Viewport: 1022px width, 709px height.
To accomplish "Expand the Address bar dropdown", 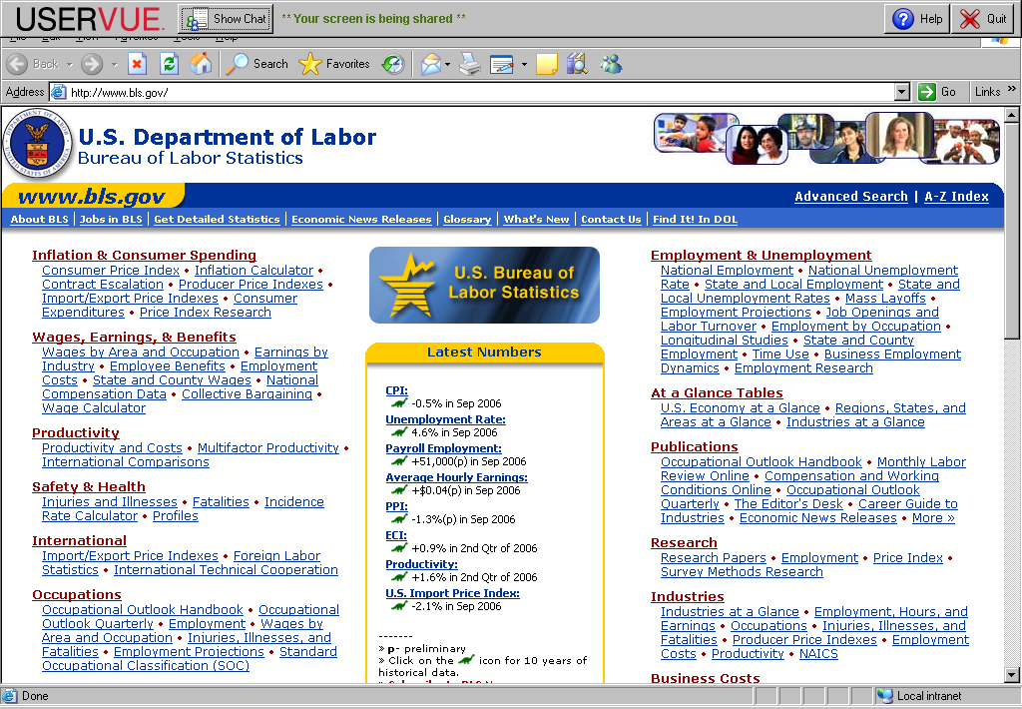I will [x=902, y=92].
